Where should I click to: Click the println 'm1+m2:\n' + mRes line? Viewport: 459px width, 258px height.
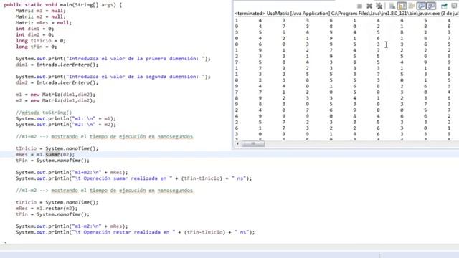(x=72, y=172)
